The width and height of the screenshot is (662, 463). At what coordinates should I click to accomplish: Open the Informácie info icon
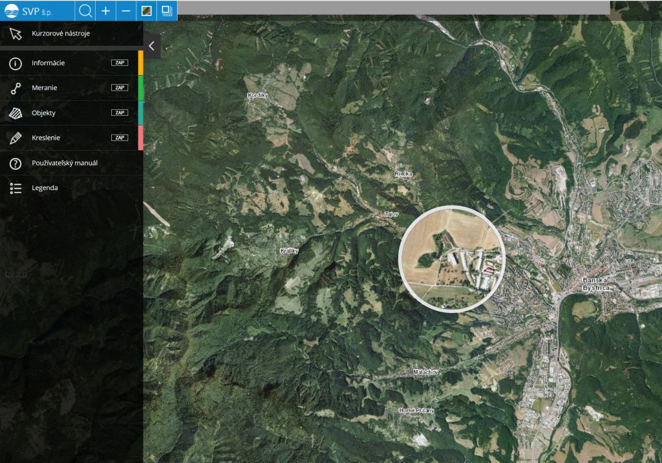[x=16, y=63]
